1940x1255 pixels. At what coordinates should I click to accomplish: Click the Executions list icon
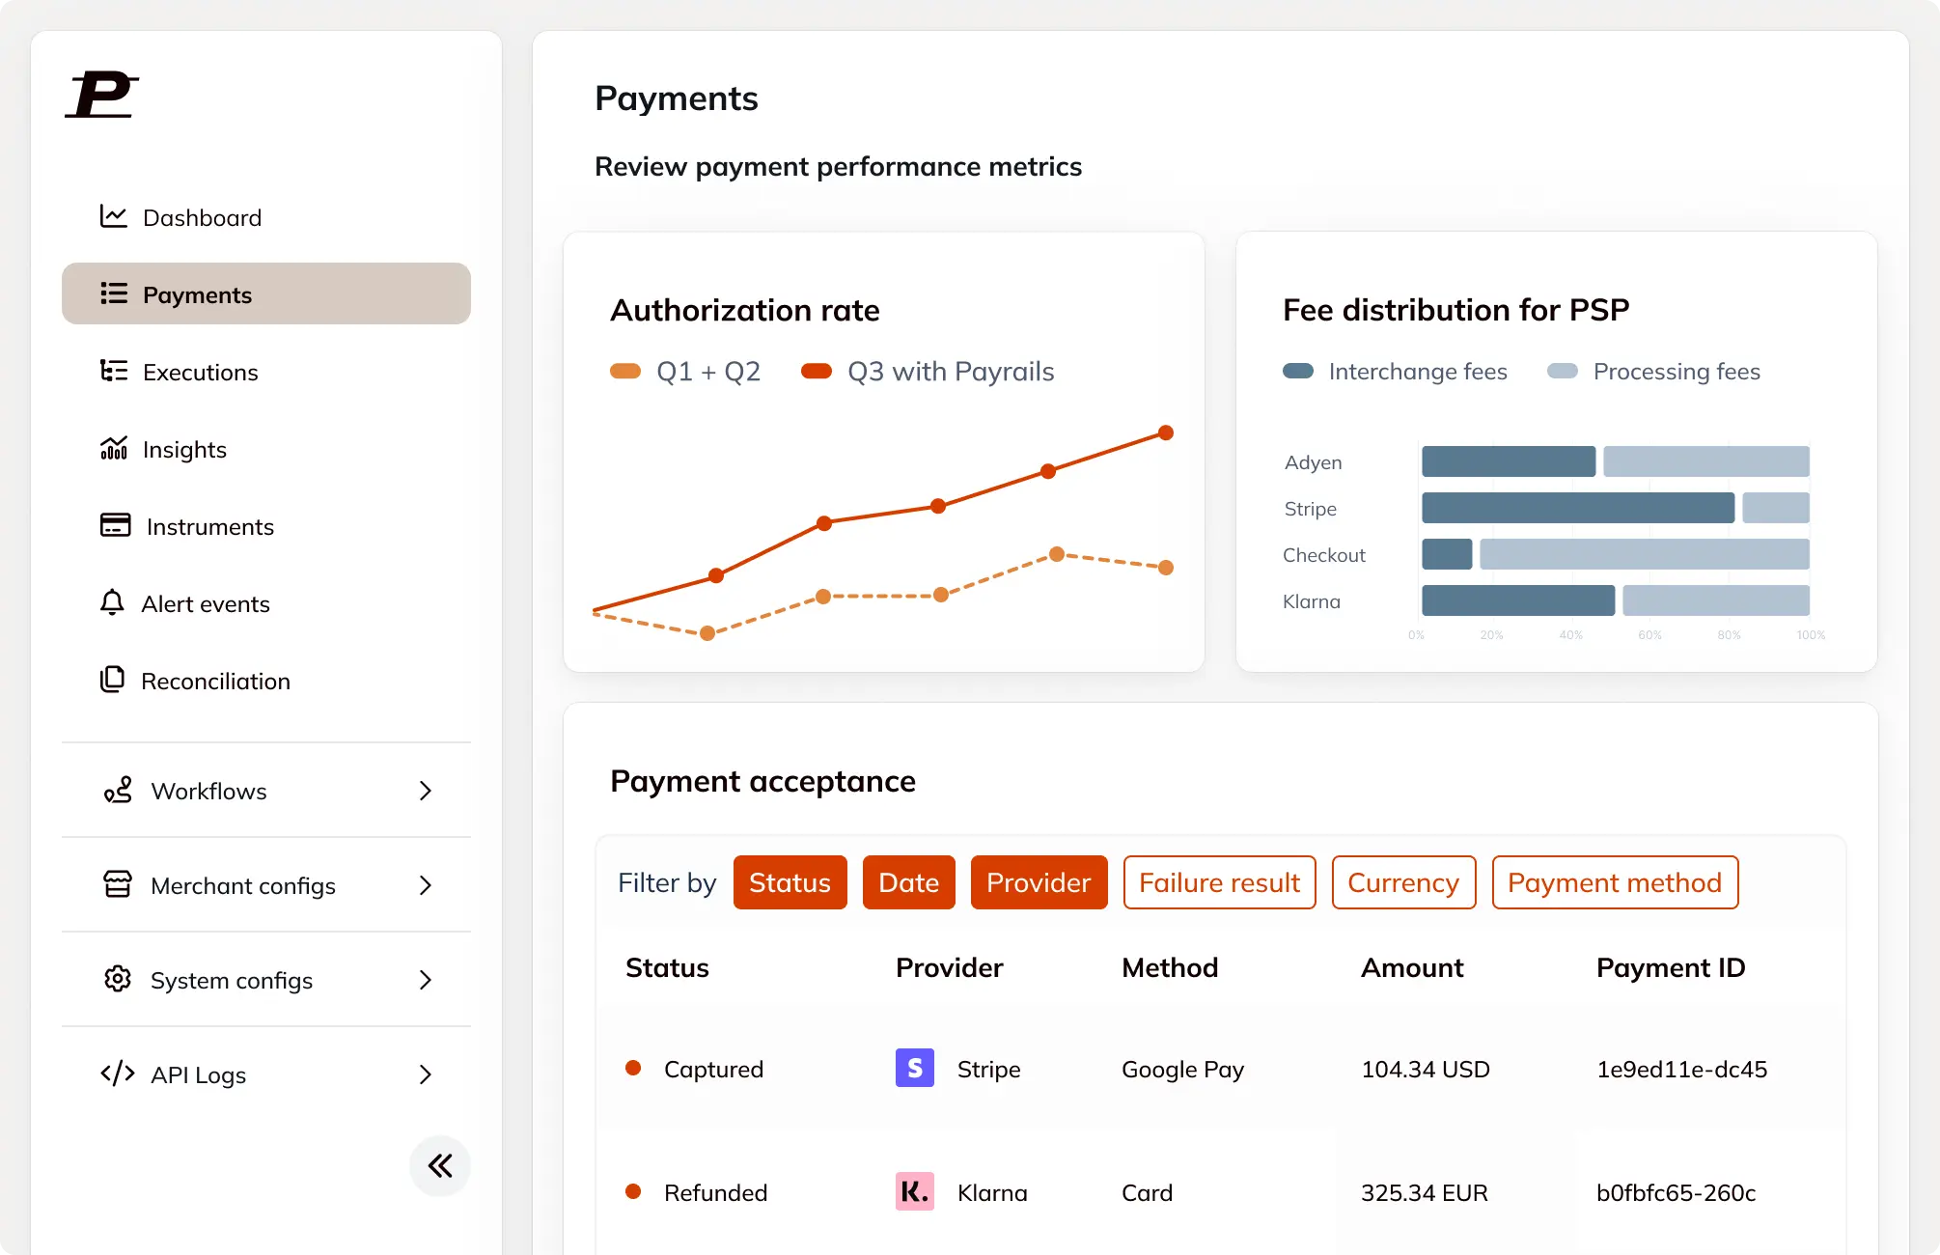click(113, 371)
